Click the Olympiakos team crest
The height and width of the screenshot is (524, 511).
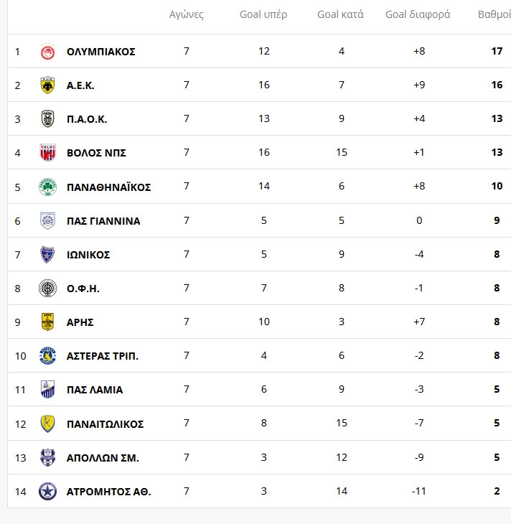pyautogui.click(x=47, y=52)
